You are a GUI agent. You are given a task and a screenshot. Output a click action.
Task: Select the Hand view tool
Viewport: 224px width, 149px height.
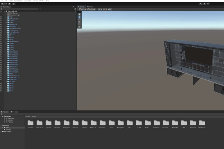point(79,14)
